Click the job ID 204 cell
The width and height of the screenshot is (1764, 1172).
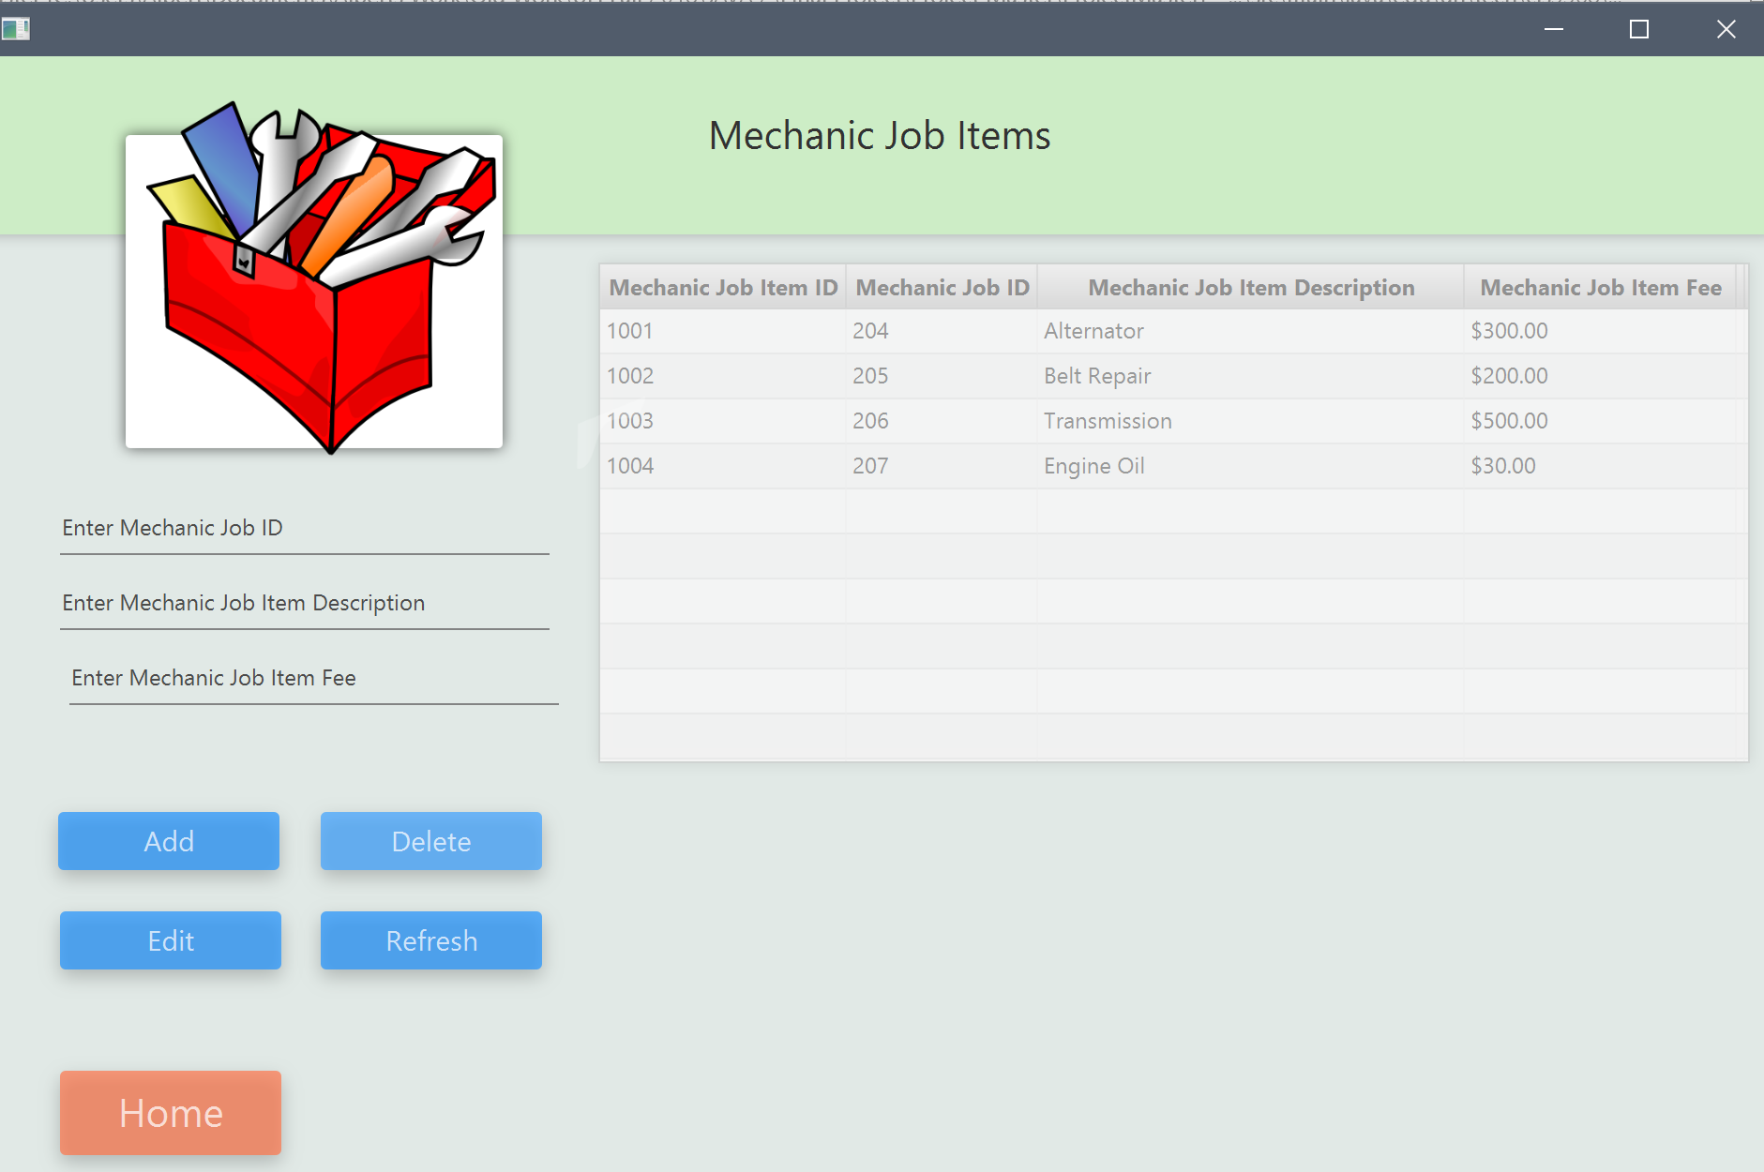click(x=942, y=331)
